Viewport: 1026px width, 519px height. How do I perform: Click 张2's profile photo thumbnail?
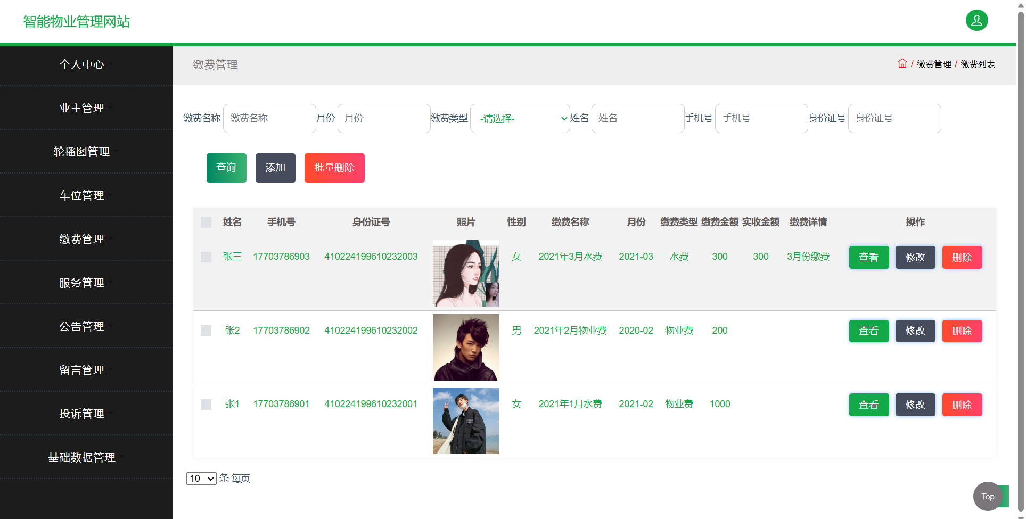[x=466, y=347]
